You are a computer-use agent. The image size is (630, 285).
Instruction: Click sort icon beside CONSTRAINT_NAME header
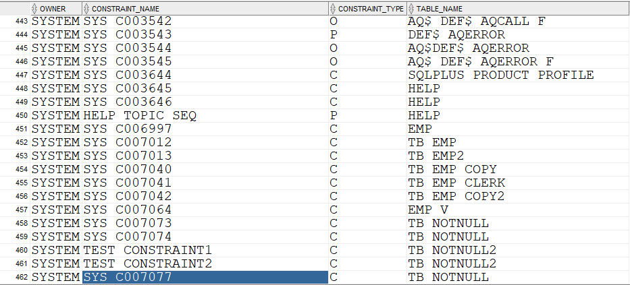click(x=87, y=8)
